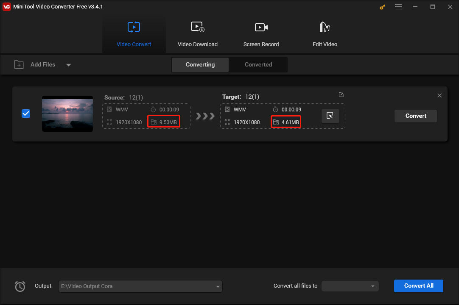
Task: Click the Add Files button
Action: tap(35, 65)
